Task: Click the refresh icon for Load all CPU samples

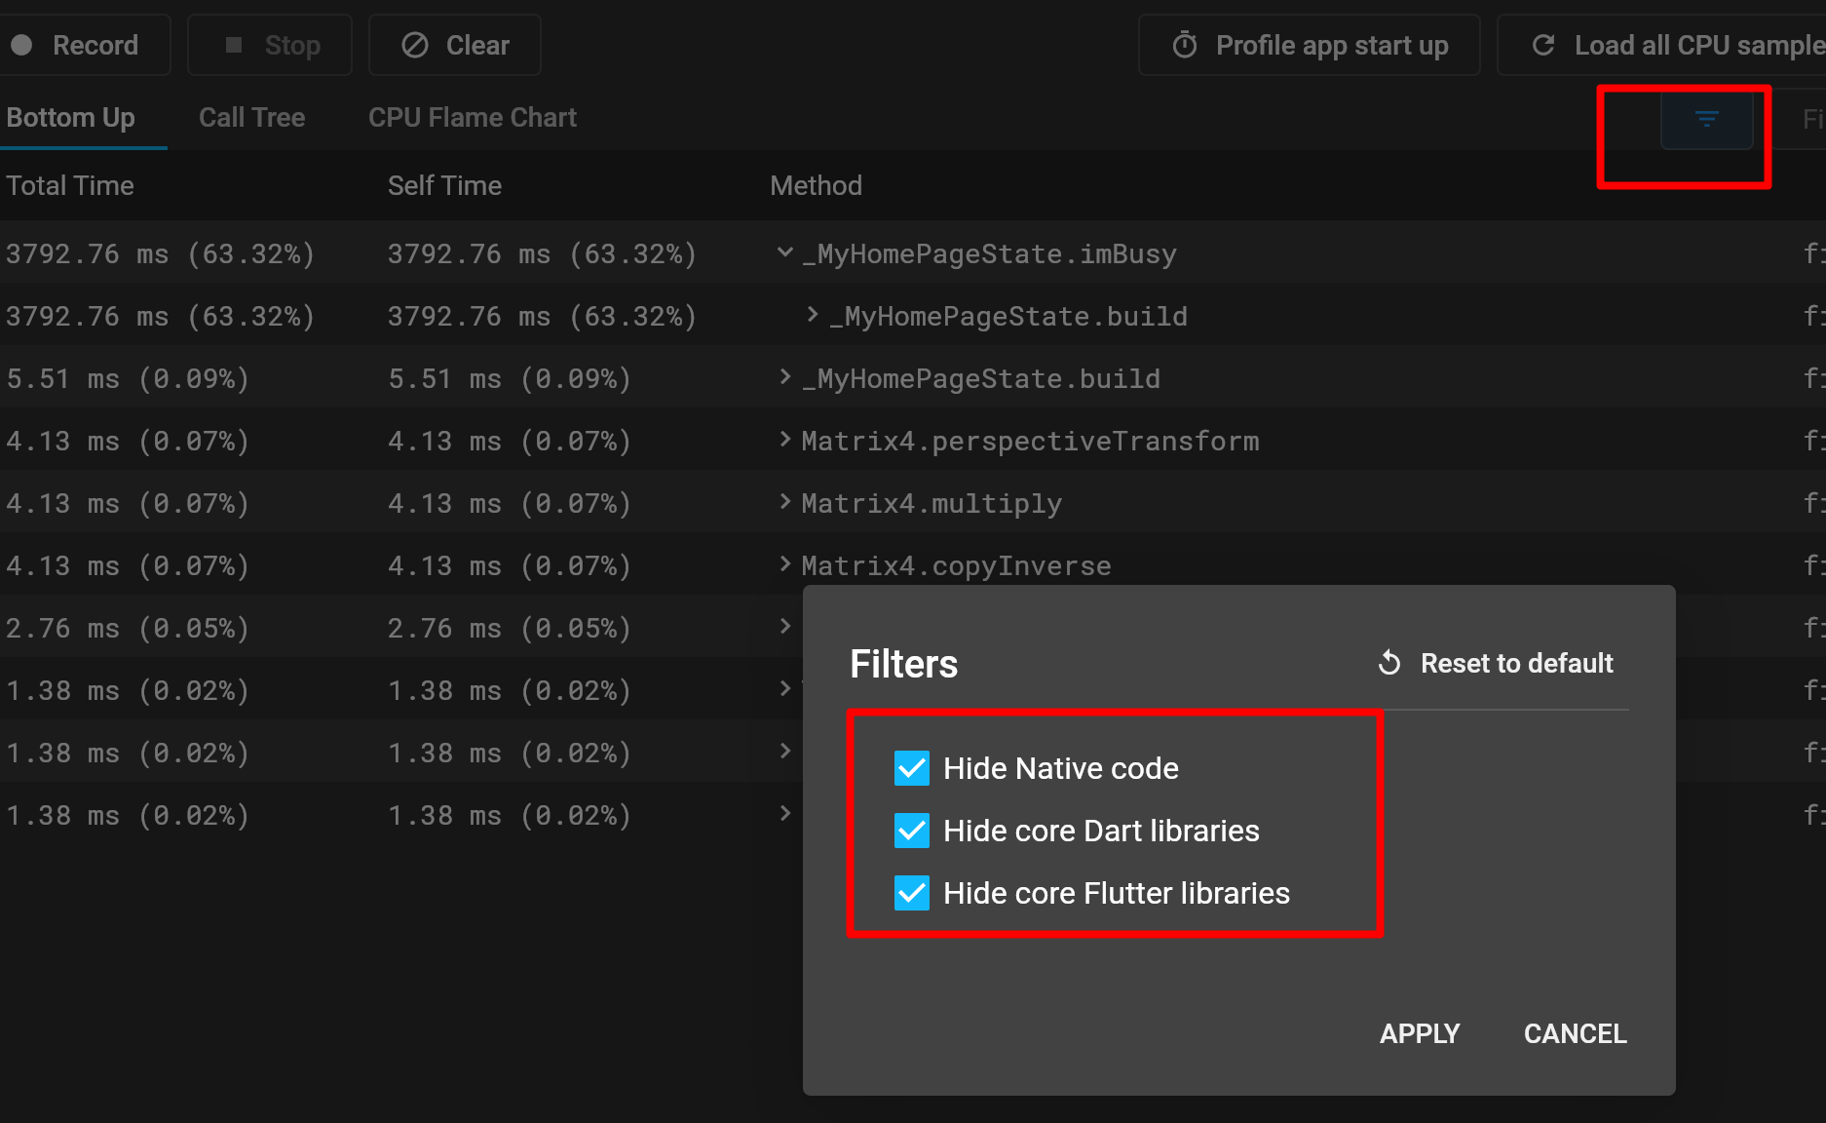Action: (1543, 45)
